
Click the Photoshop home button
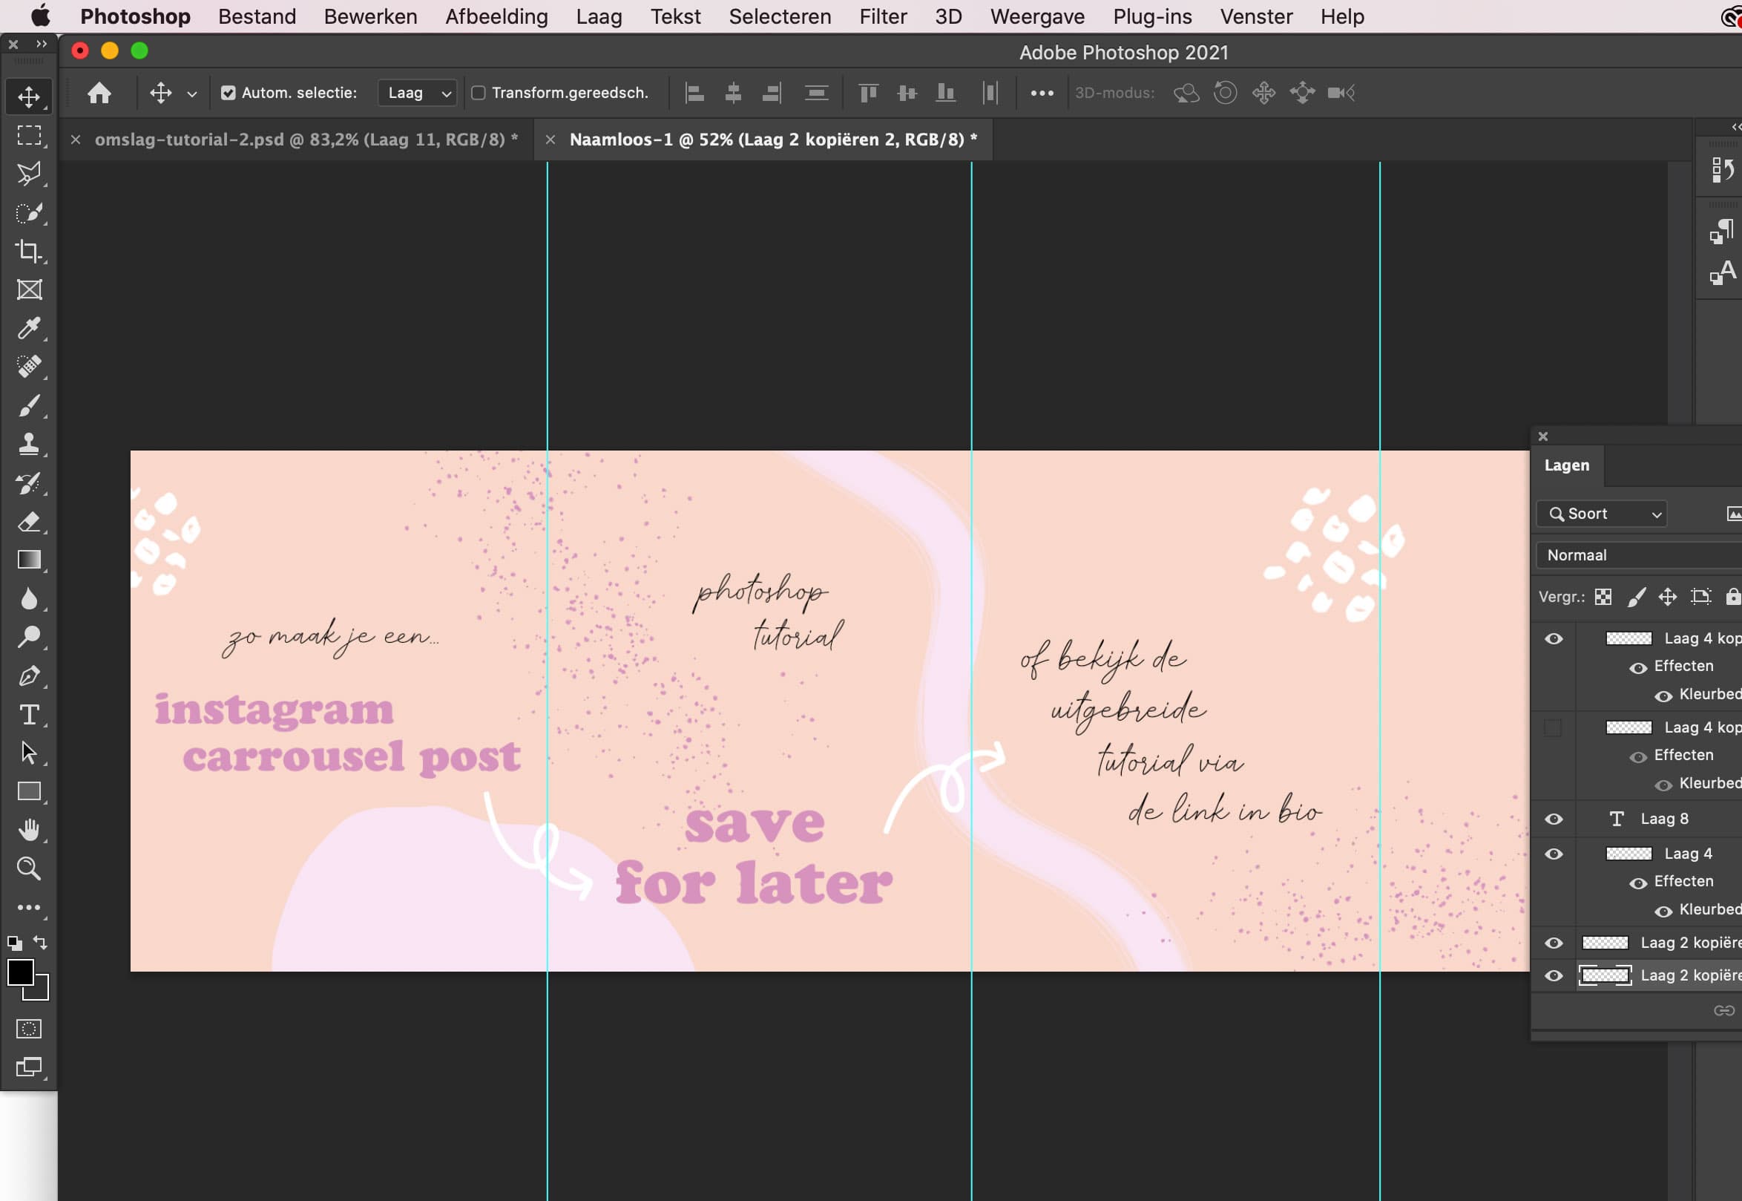click(99, 92)
